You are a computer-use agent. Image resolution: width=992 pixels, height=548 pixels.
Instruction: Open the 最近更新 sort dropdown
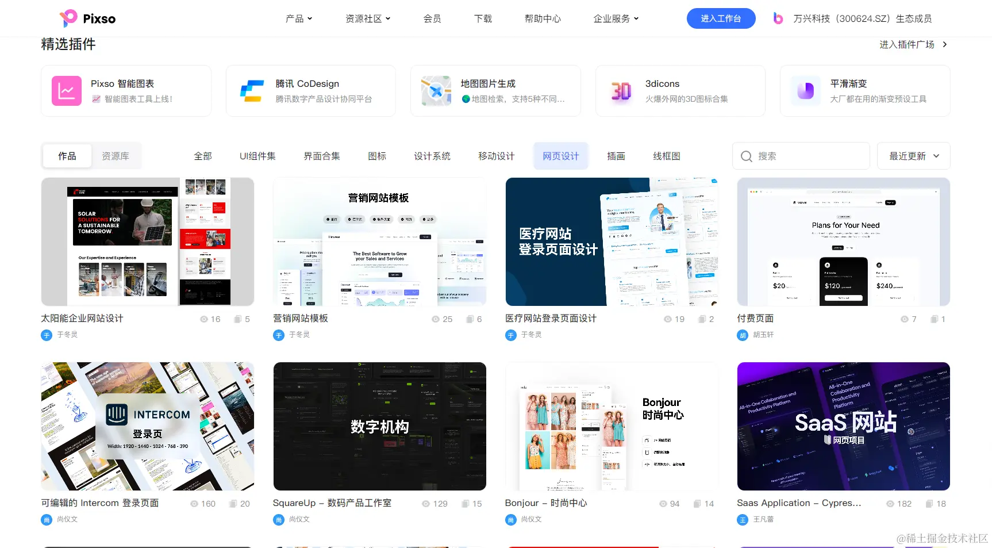click(913, 156)
